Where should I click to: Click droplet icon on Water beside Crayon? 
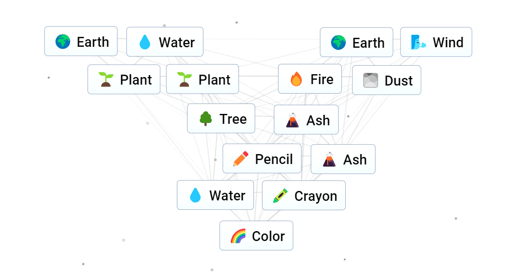(x=195, y=195)
